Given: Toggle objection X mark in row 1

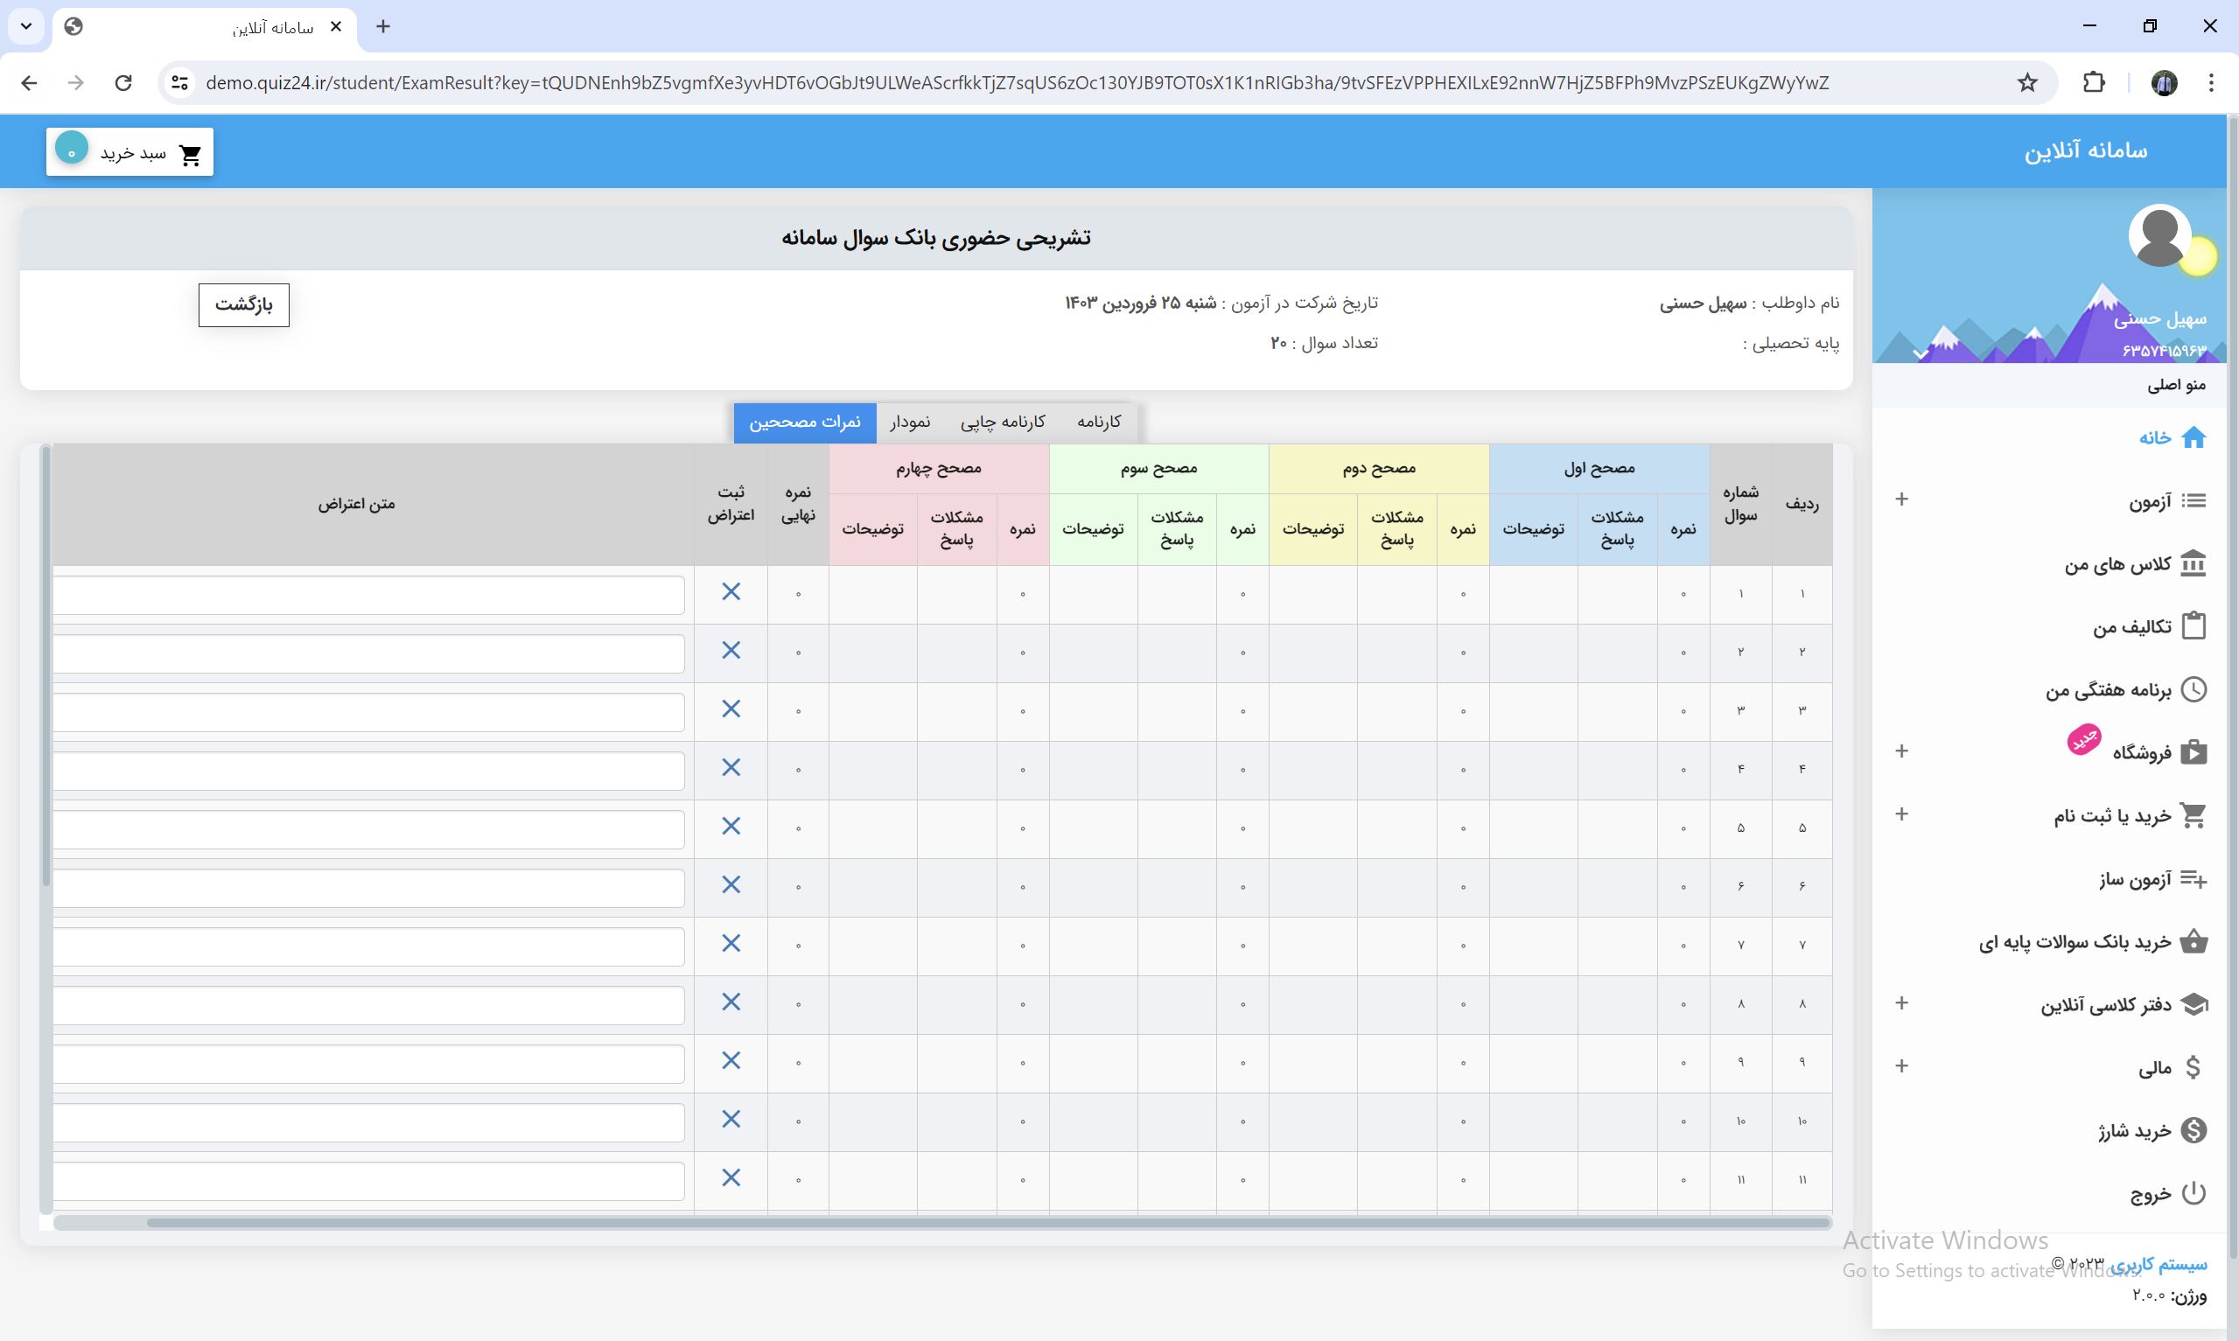Looking at the screenshot, I should point(731,592).
